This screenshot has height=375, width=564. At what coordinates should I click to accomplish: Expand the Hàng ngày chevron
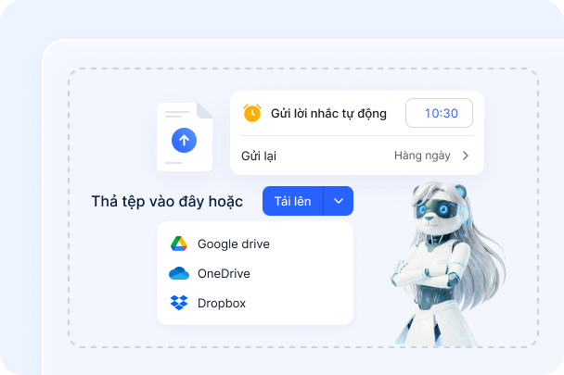tap(466, 156)
